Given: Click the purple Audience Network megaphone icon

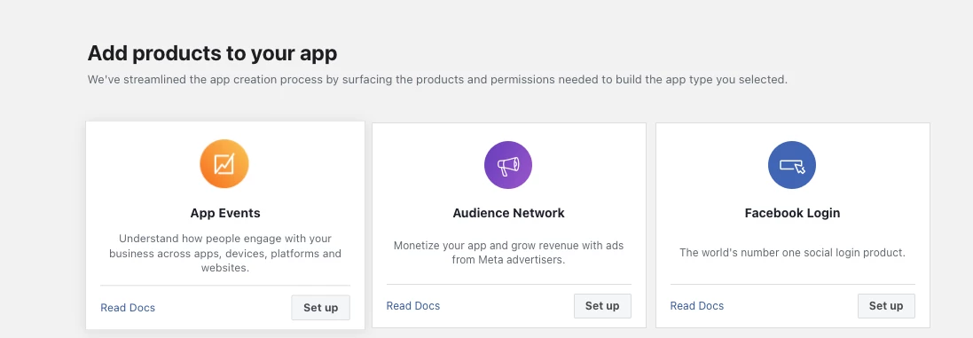Looking at the screenshot, I should coord(508,165).
